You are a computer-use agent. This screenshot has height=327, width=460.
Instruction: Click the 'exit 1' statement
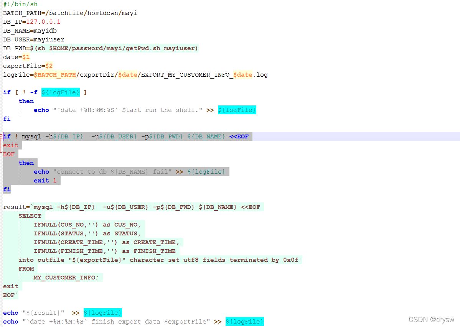[x=45, y=181]
